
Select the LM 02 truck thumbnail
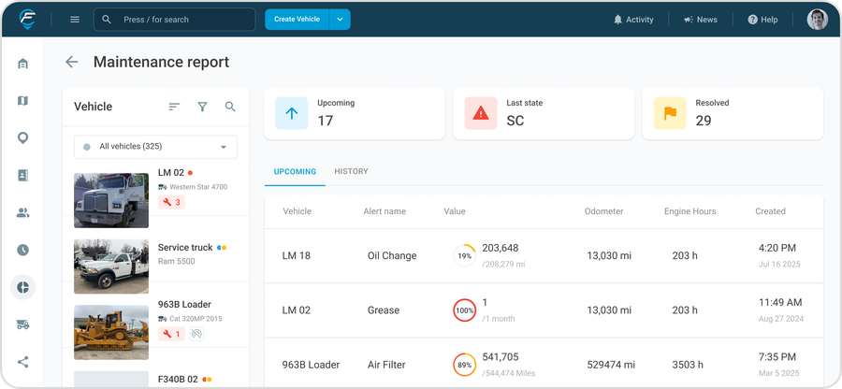coord(111,201)
